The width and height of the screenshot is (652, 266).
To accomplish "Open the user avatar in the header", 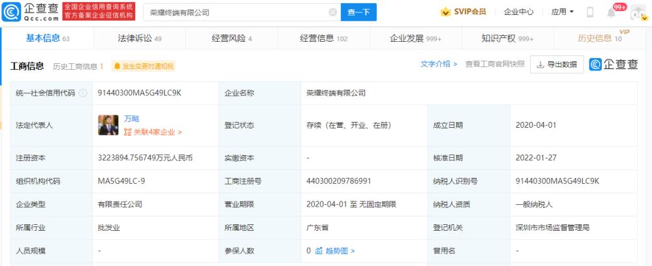I will (639, 12).
